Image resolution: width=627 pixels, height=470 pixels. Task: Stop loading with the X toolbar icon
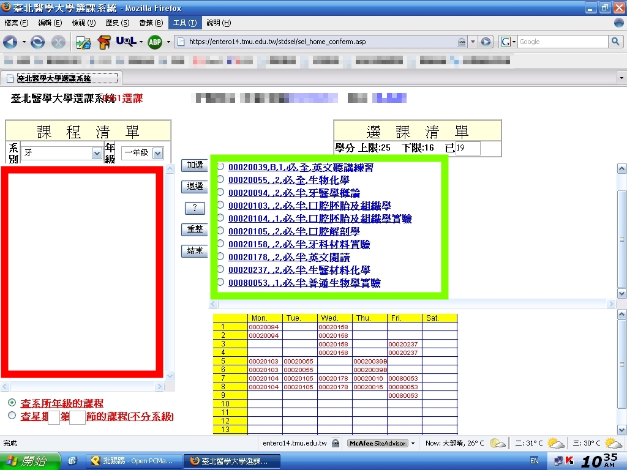click(x=58, y=42)
